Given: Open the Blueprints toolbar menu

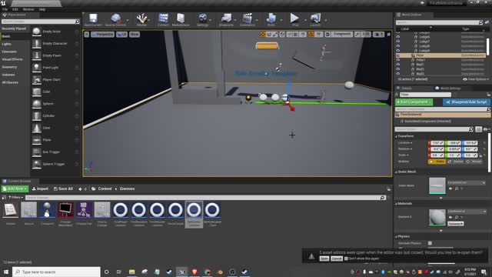Looking at the screenshot, I should point(226,20).
